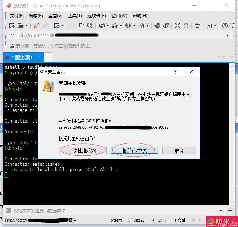This screenshot has width=238, height=227.
Task: Click the 1 会话 status bar text
Action: click(180, 220)
